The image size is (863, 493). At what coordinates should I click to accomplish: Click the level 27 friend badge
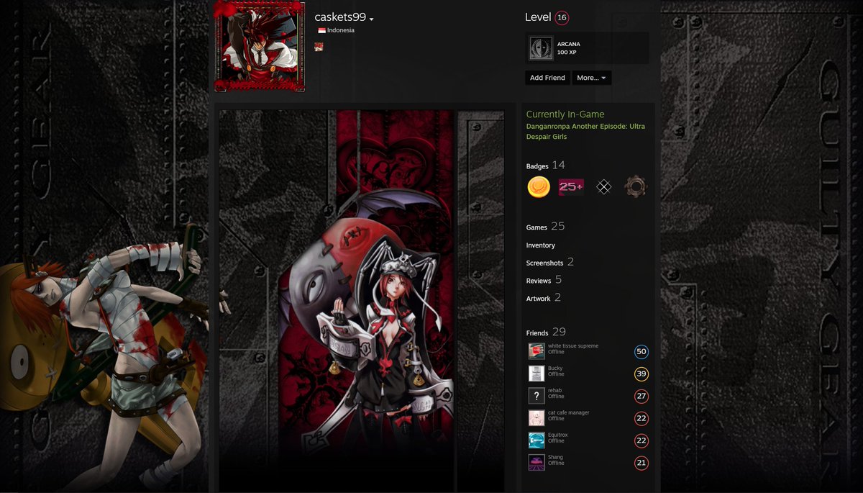click(641, 397)
